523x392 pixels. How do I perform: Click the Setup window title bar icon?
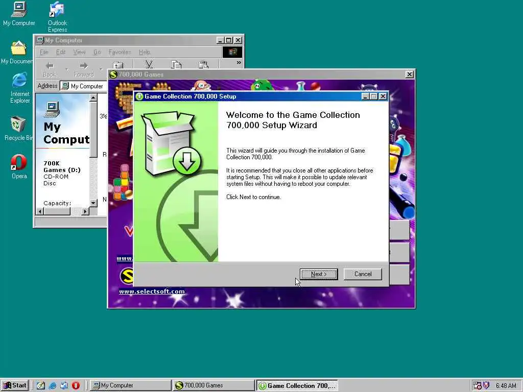coord(139,96)
